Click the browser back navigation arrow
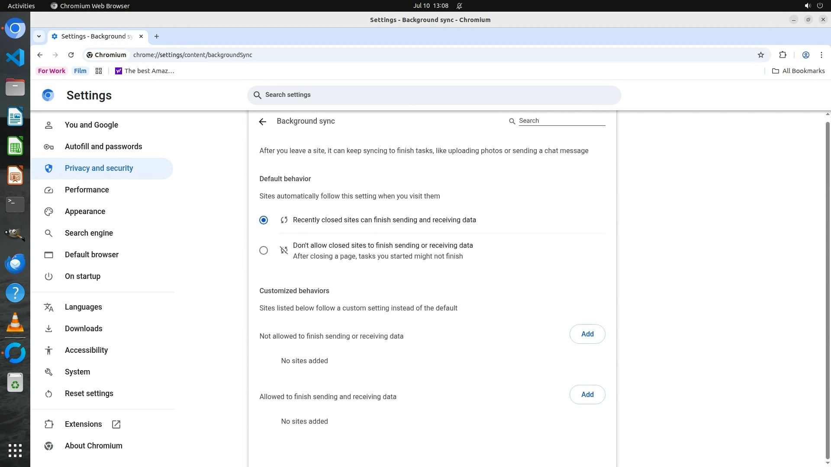831x467 pixels. [x=40, y=55]
